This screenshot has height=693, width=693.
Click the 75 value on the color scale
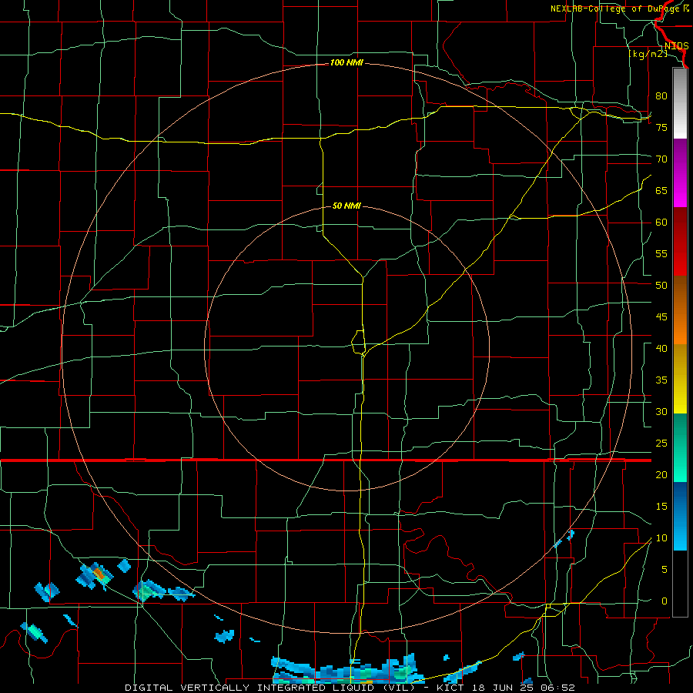click(x=661, y=128)
